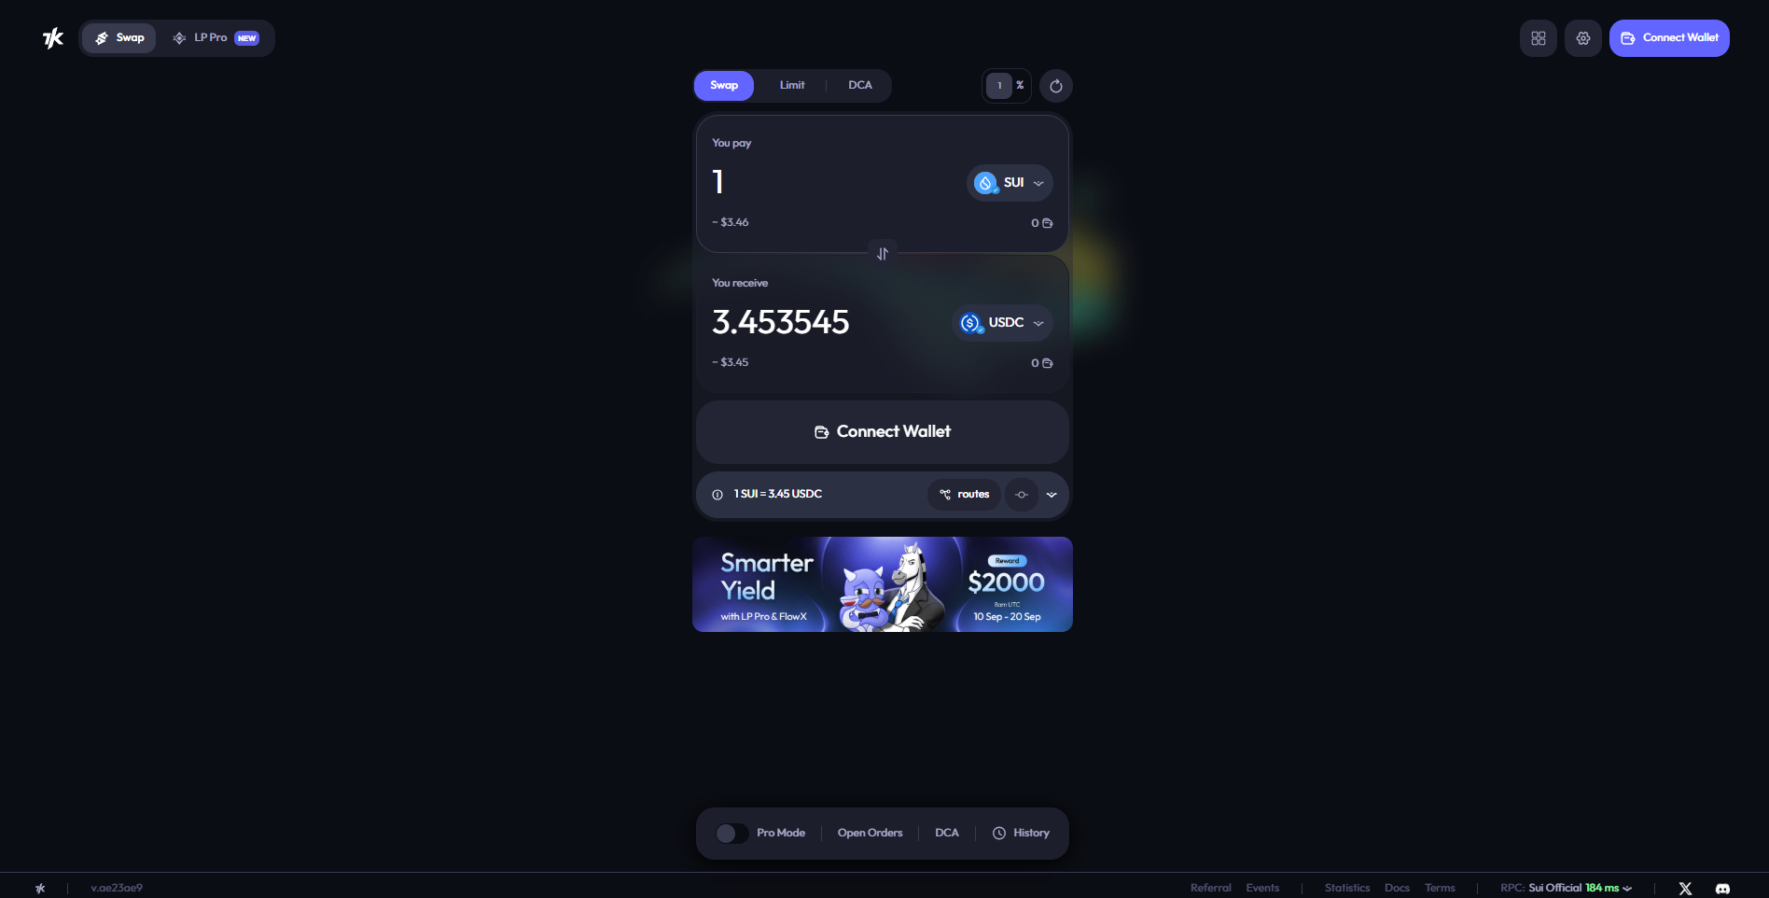Toggle Pro Mode switch on

pyautogui.click(x=732, y=834)
